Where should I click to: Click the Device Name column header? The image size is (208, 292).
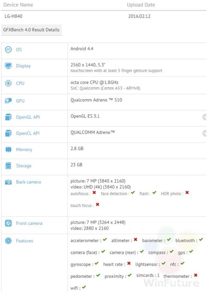[18, 5]
